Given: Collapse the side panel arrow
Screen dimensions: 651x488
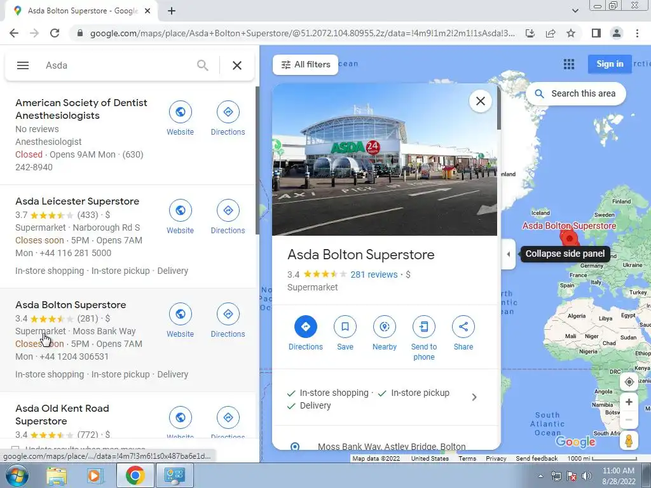Looking at the screenshot, I should pos(508,254).
